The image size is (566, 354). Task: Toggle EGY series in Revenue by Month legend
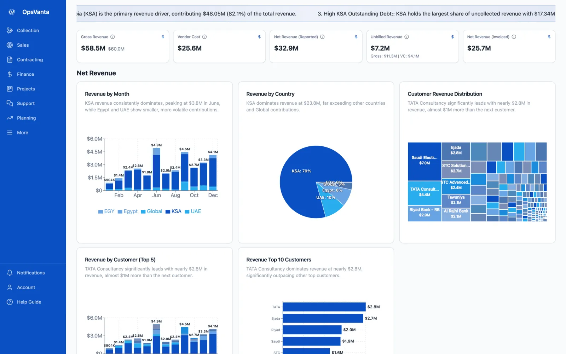tap(106, 211)
